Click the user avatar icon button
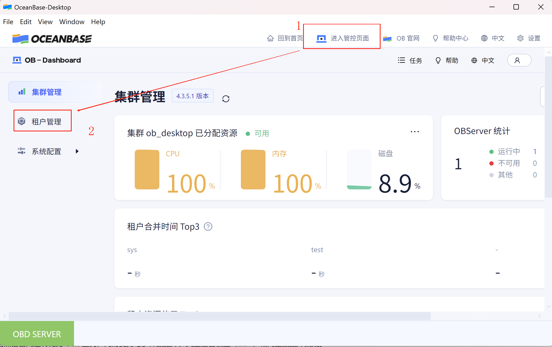This screenshot has height=347, width=552. click(519, 60)
